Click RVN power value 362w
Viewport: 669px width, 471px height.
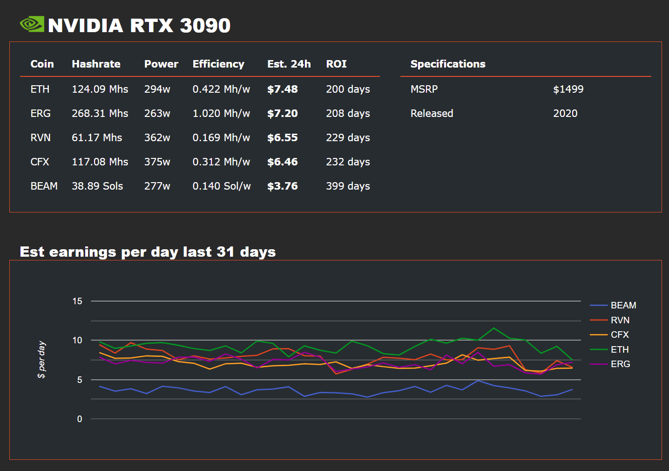coord(157,137)
